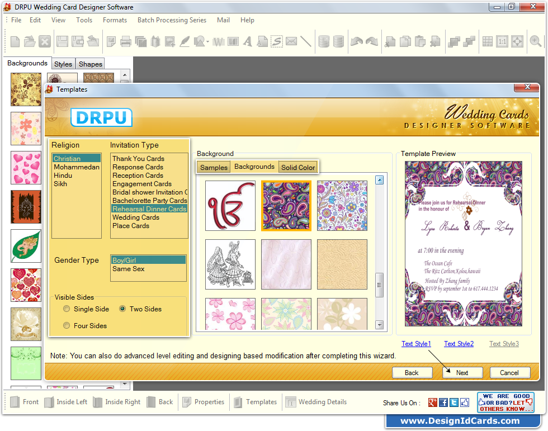Select the Hindu religion option
Viewport: 548px width, 431px height.
pyautogui.click(x=77, y=176)
